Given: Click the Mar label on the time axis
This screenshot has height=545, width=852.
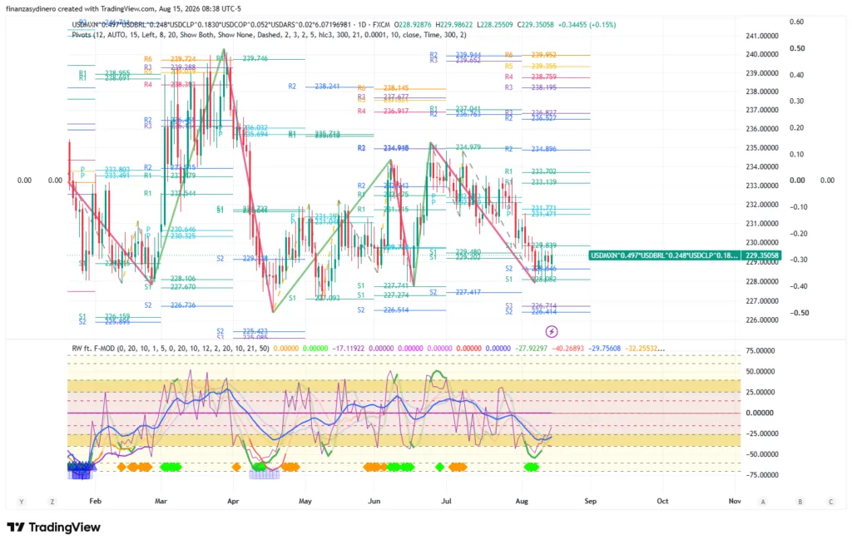Looking at the screenshot, I should tap(161, 501).
